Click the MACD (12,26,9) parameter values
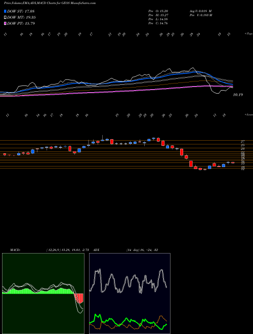 tap(69, 250)
